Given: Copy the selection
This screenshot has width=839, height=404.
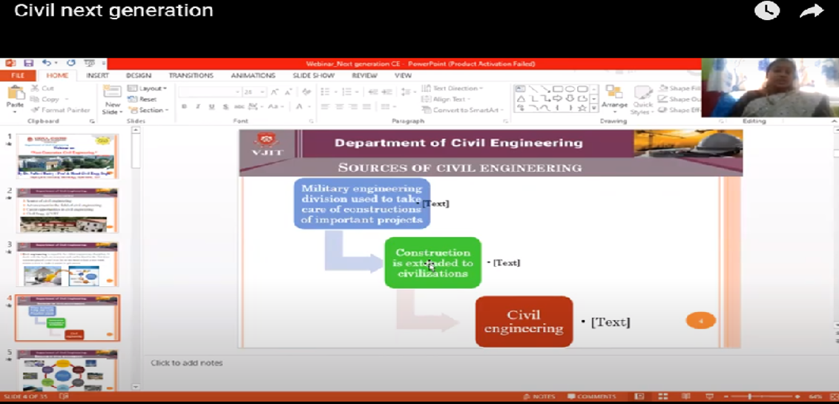Looking at the screenshot, I should click(x=45, y=99).
